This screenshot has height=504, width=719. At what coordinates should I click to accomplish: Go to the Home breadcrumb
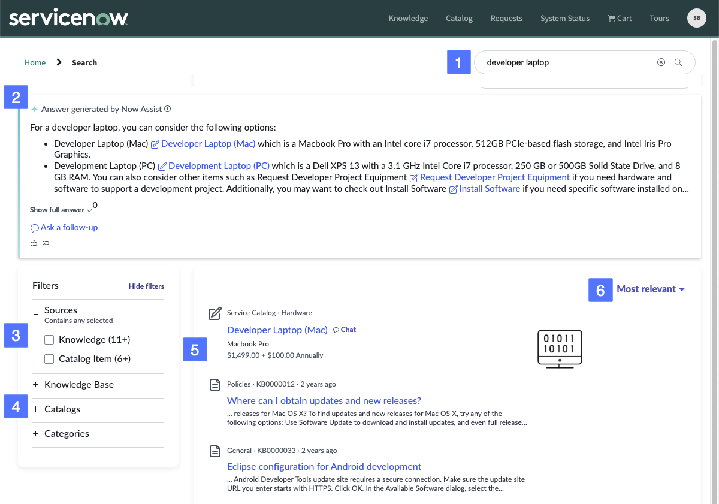coord(35,62)
